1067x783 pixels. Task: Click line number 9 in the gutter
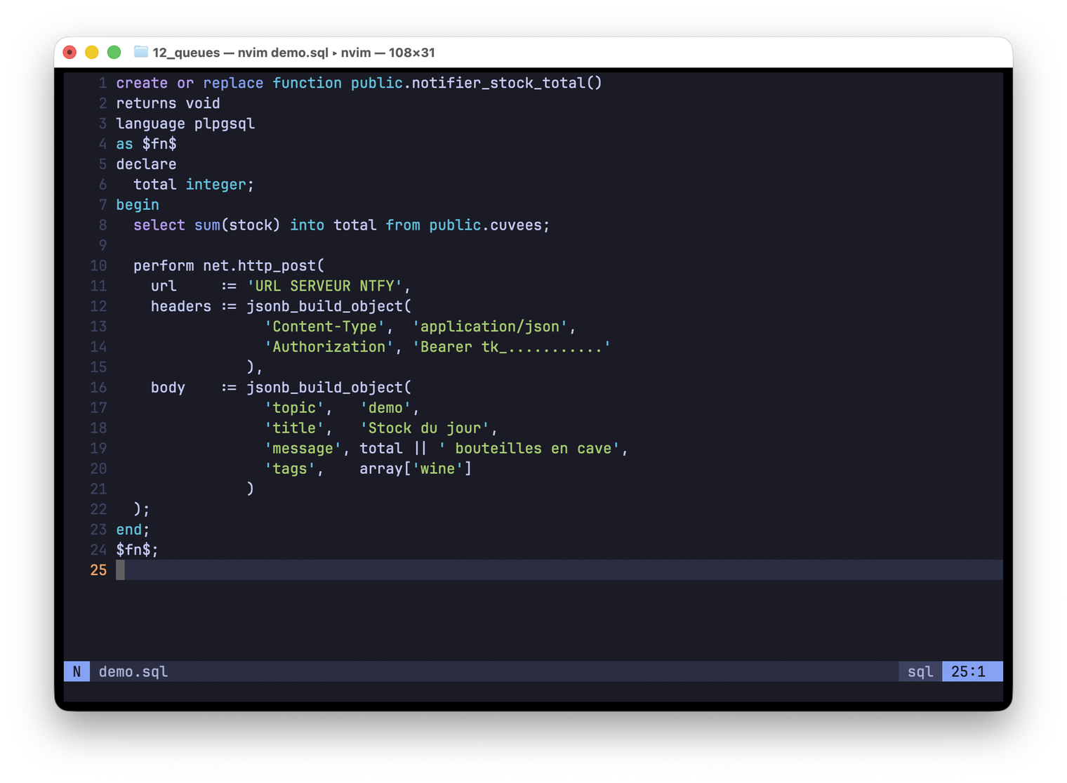[103, 246]
